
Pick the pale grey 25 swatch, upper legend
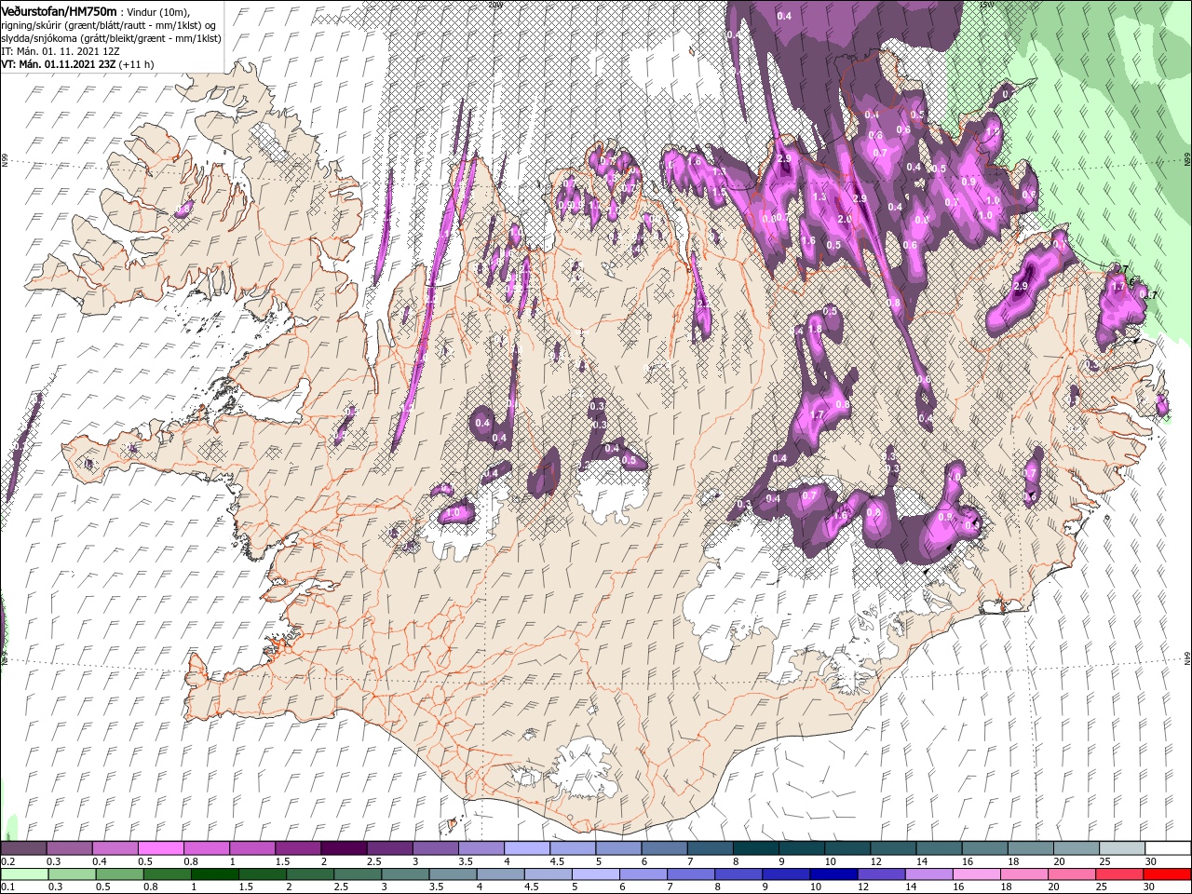(1121, 848)
